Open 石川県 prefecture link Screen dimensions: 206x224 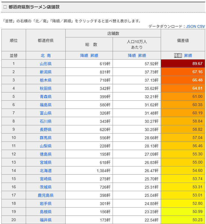point(46,121)
